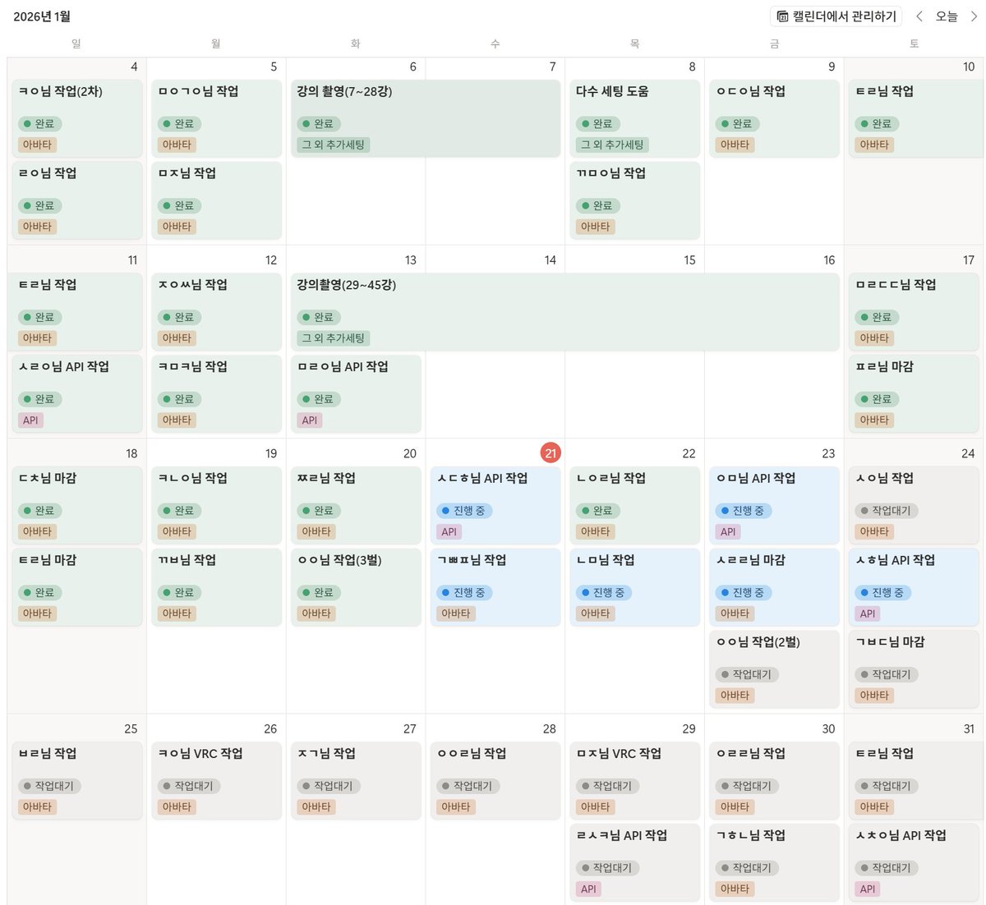Open the ㅇㄷㅇ님 작업 card
This screenshot has height=905, width=986.
(774, 118)
